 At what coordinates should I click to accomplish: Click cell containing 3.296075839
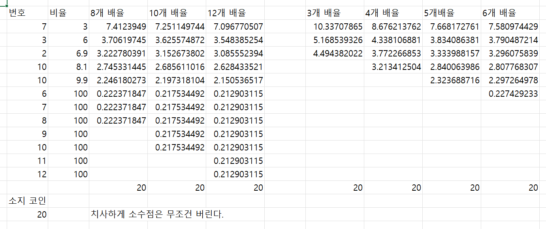point(510,54)
